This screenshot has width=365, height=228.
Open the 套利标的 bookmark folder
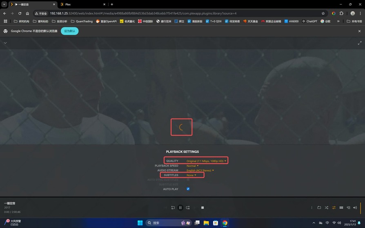(40, 21)
